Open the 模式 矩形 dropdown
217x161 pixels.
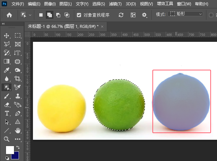pyautogui.click(x=185, y=14)
